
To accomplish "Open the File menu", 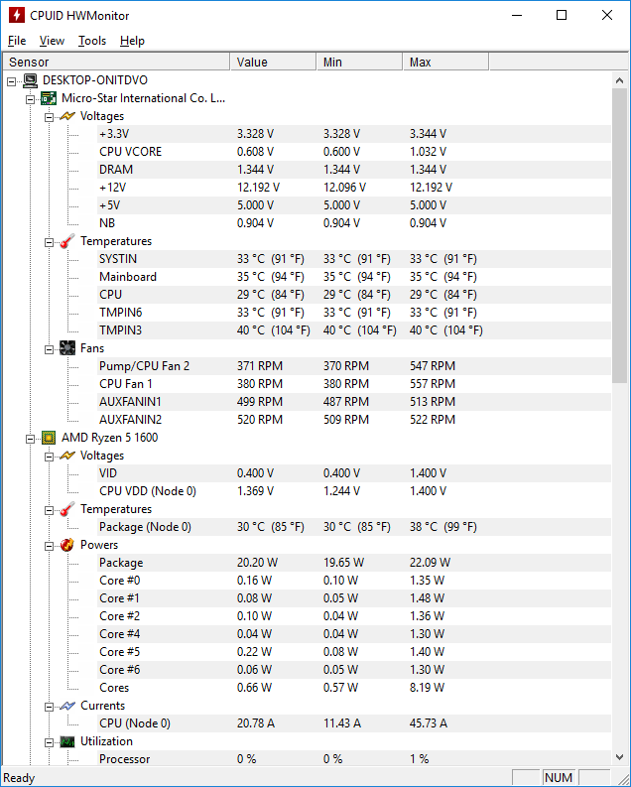I will pyautogui.click(x=17, y=41).
